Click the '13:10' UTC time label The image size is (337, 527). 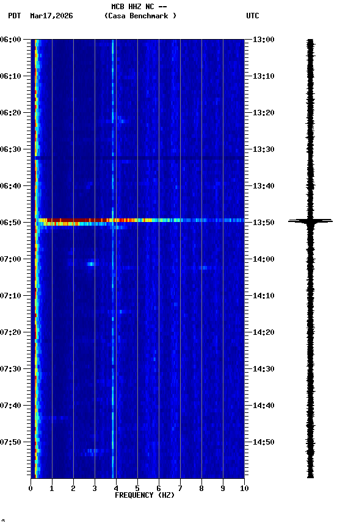pyautogui.click(x=264, y=76)
